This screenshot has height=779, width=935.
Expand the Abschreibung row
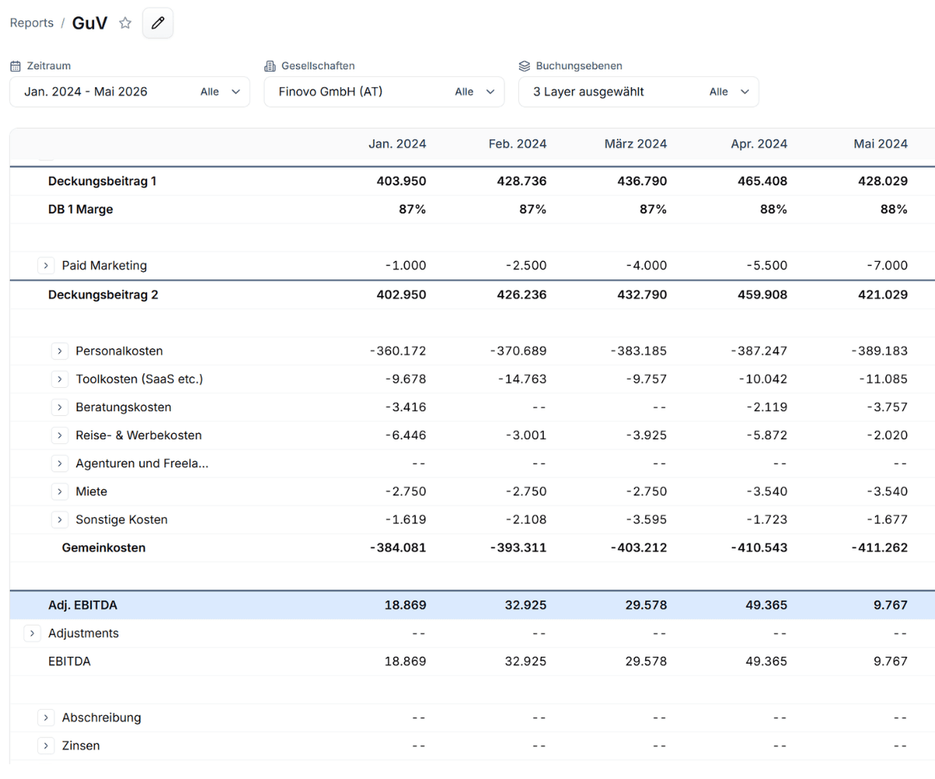point(47,717)
